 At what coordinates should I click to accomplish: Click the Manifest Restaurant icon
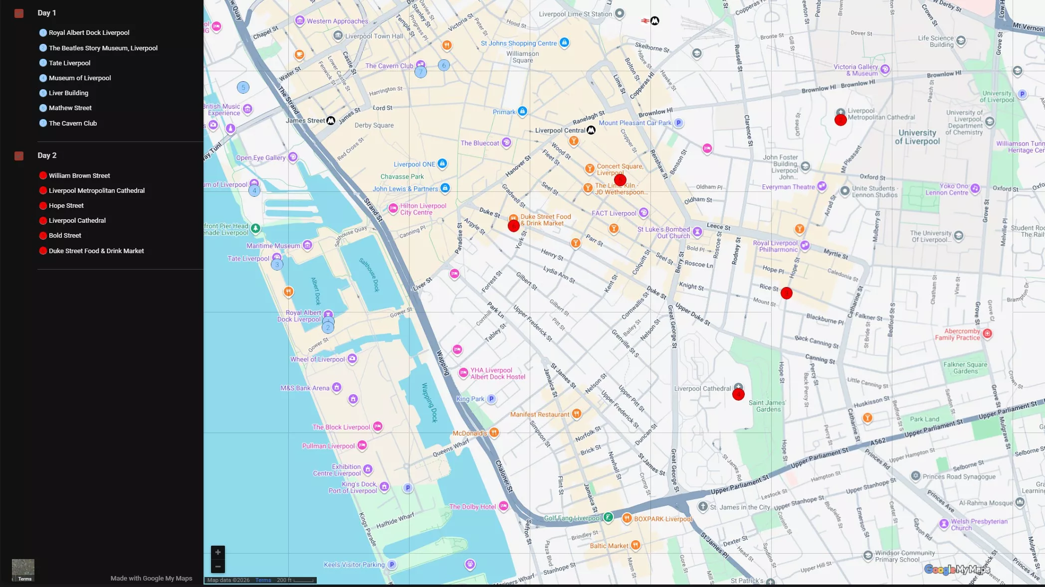click(577, 414)
